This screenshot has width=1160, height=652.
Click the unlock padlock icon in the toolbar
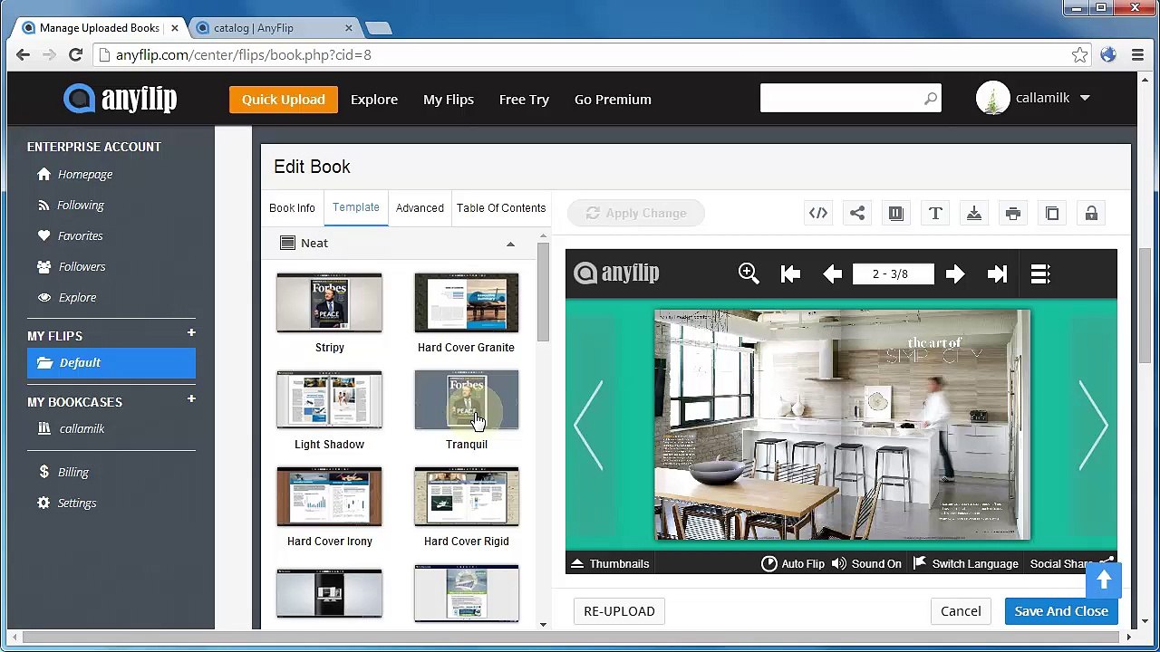pos(1091,213)
